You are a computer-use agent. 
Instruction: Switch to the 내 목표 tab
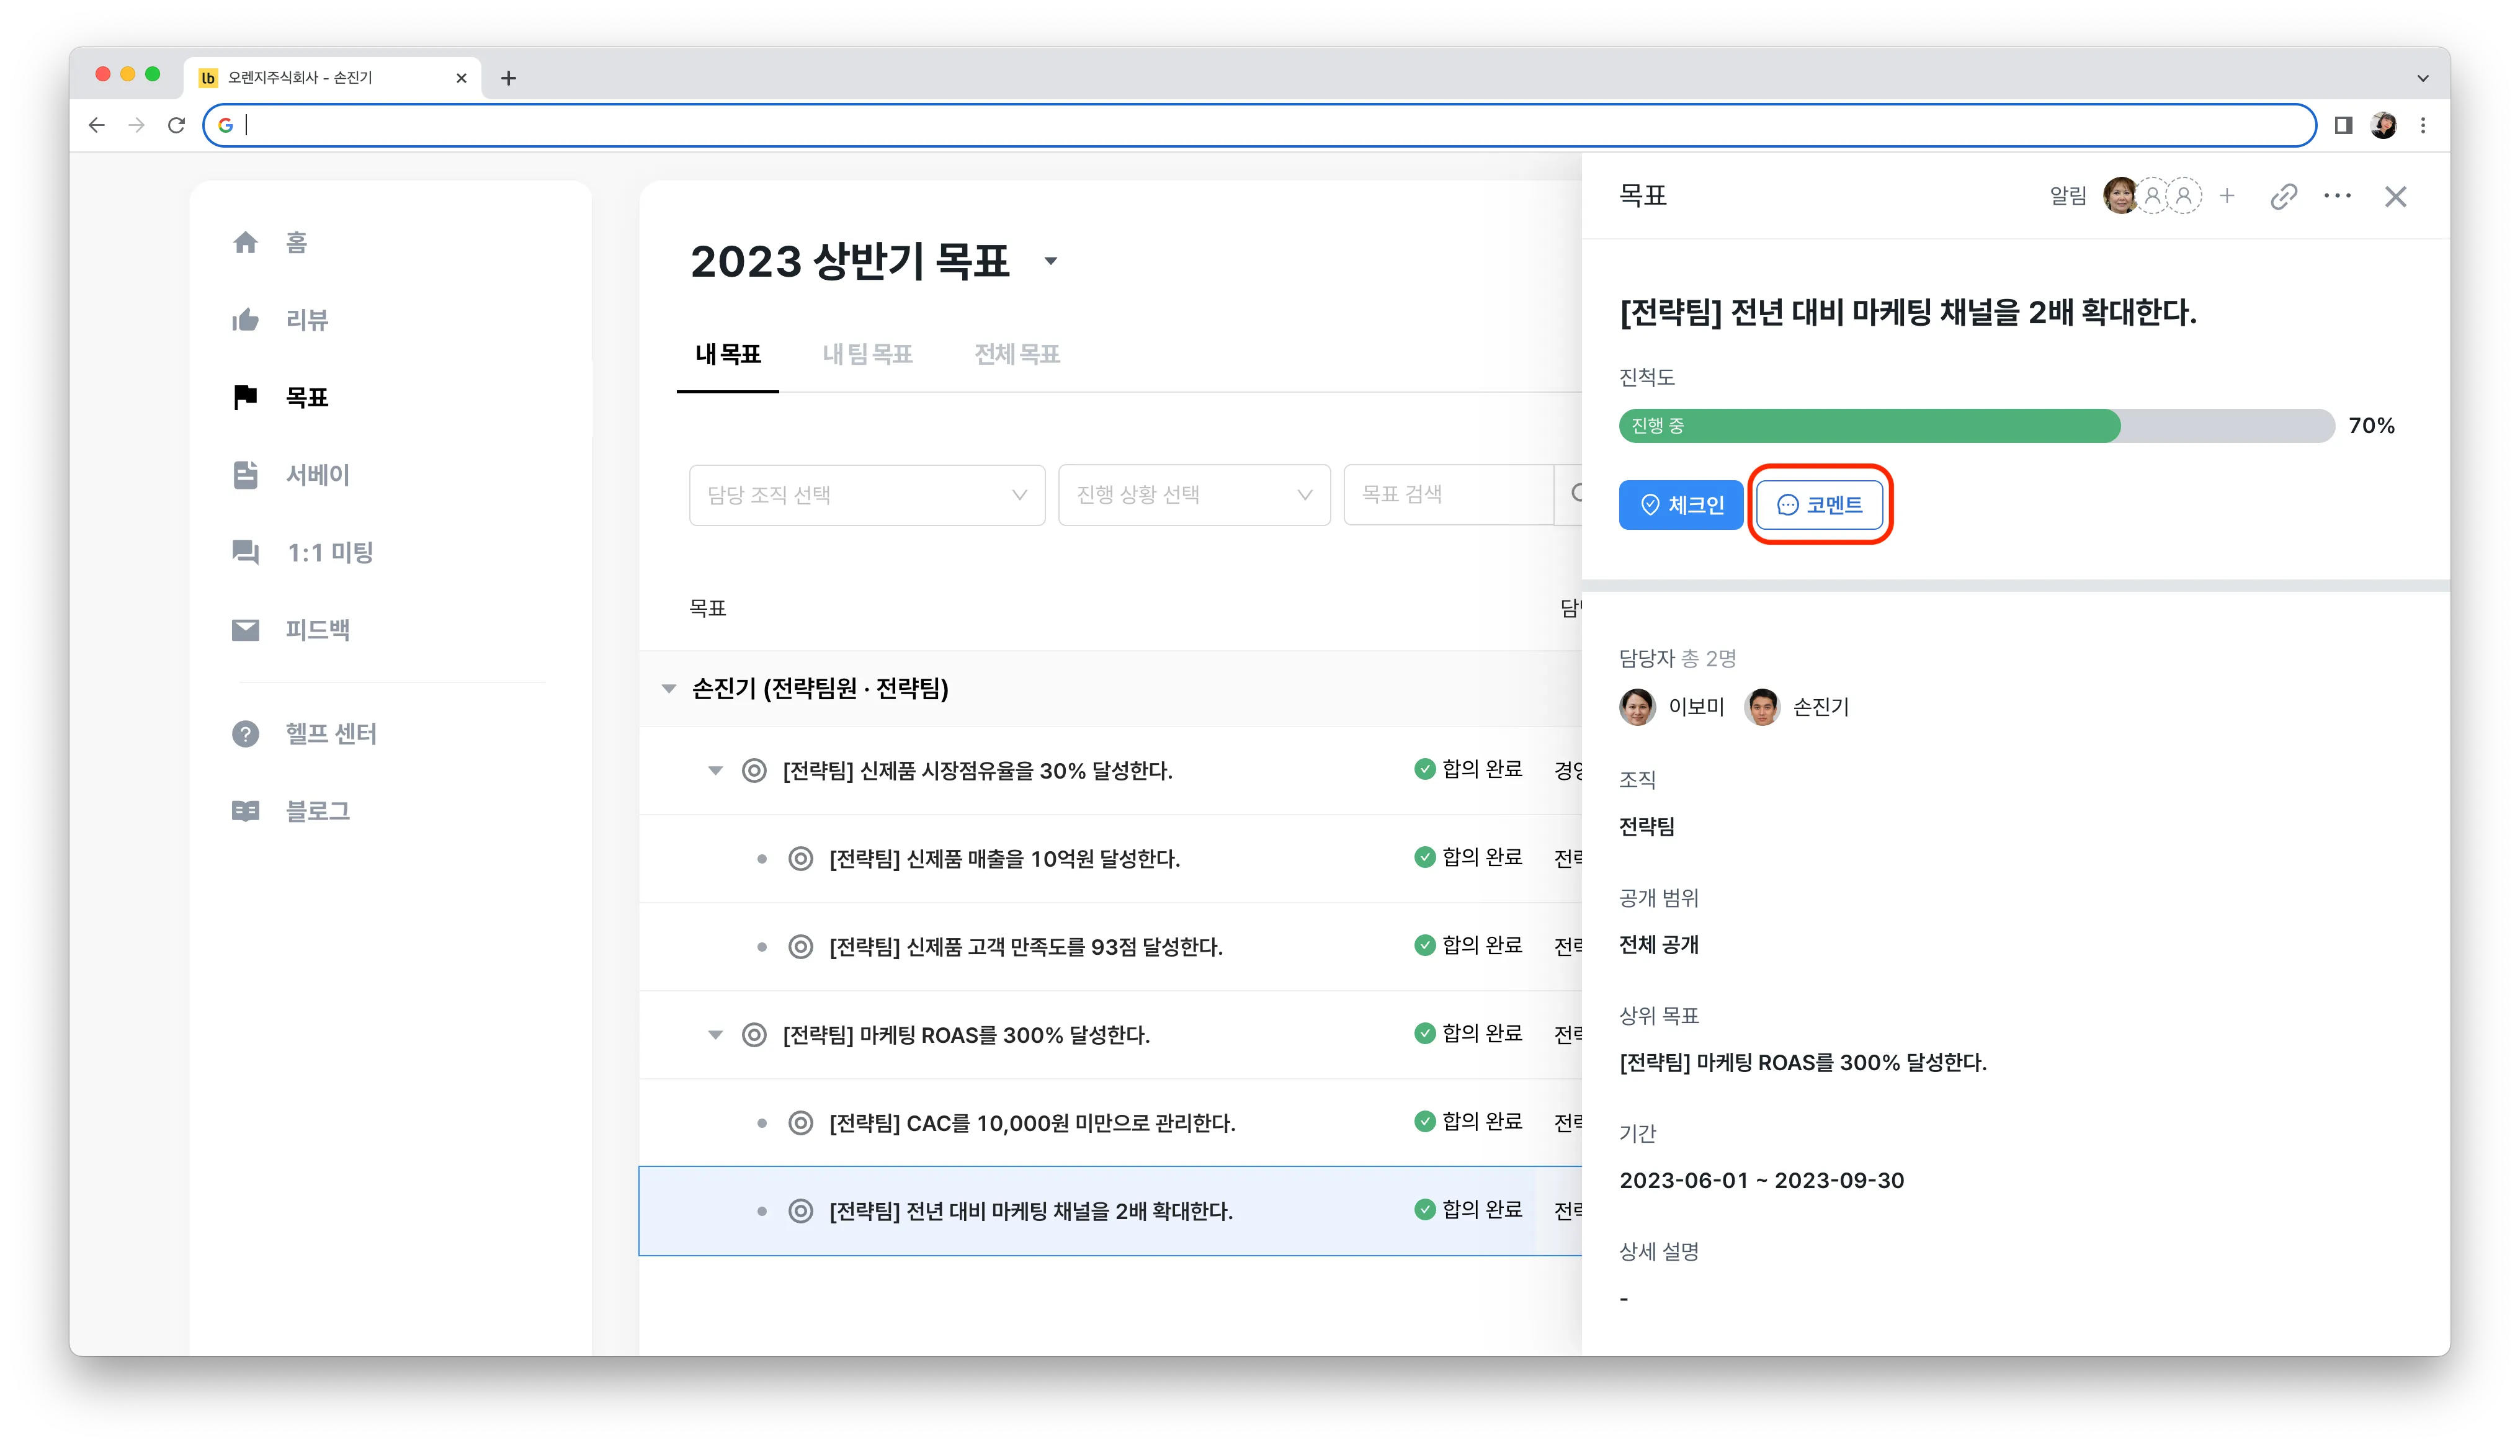pos(728,354)
